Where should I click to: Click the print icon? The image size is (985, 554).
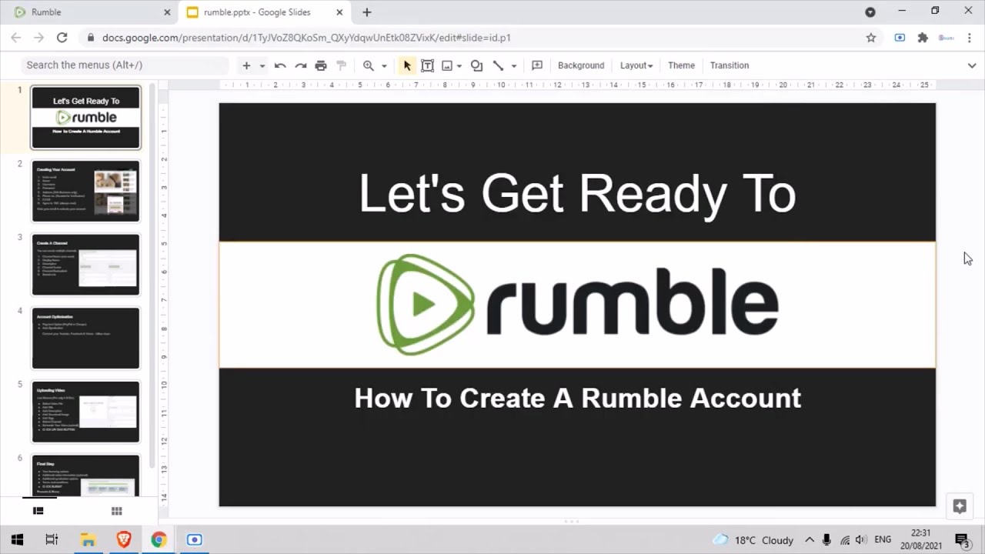(x=321, y=65)
